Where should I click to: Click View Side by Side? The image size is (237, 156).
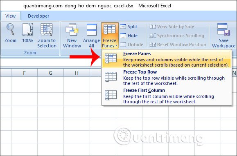click(172, 27)
